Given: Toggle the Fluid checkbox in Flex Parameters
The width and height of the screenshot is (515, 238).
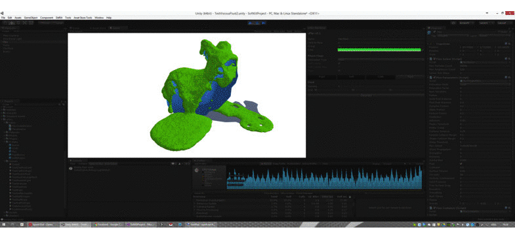Looking at the screenshot, I should click(461, 163).
